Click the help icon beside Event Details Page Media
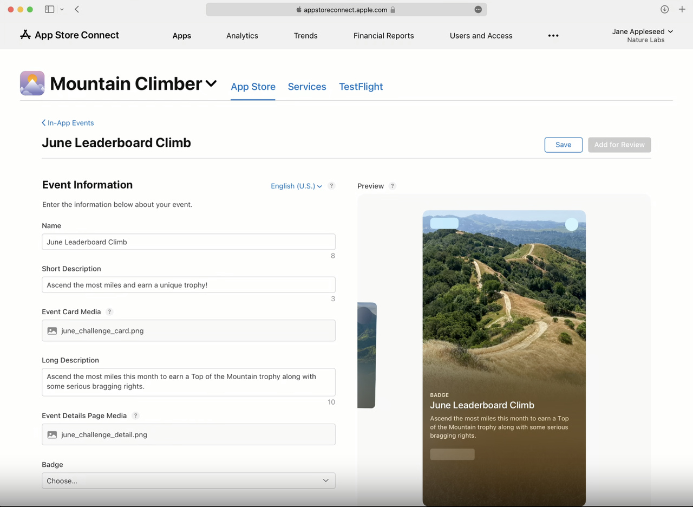 135,416
